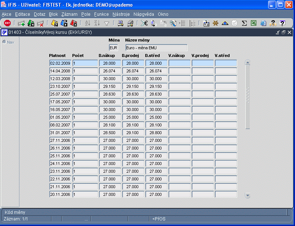Click the green Excel export icon
295x226 pixels.
click(x=253, y=23)
